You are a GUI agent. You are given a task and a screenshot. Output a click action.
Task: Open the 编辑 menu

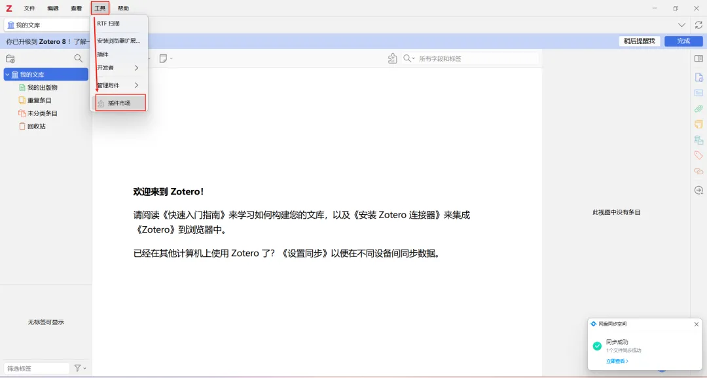[x=53, y=8]
